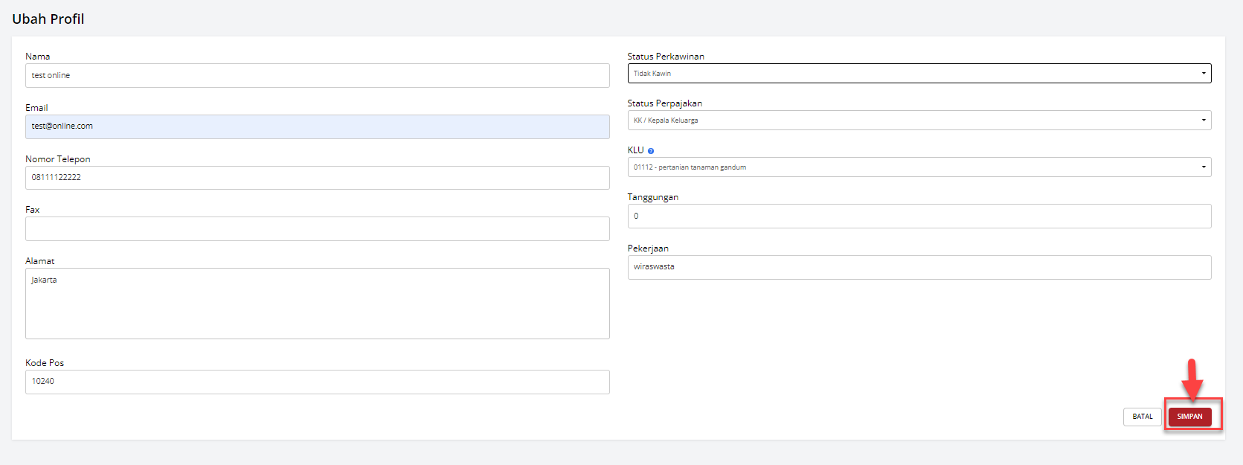This screenshot has height=465, width=1243.
Task: Open the KLU dropdown list
Action: tap(919, 167)
